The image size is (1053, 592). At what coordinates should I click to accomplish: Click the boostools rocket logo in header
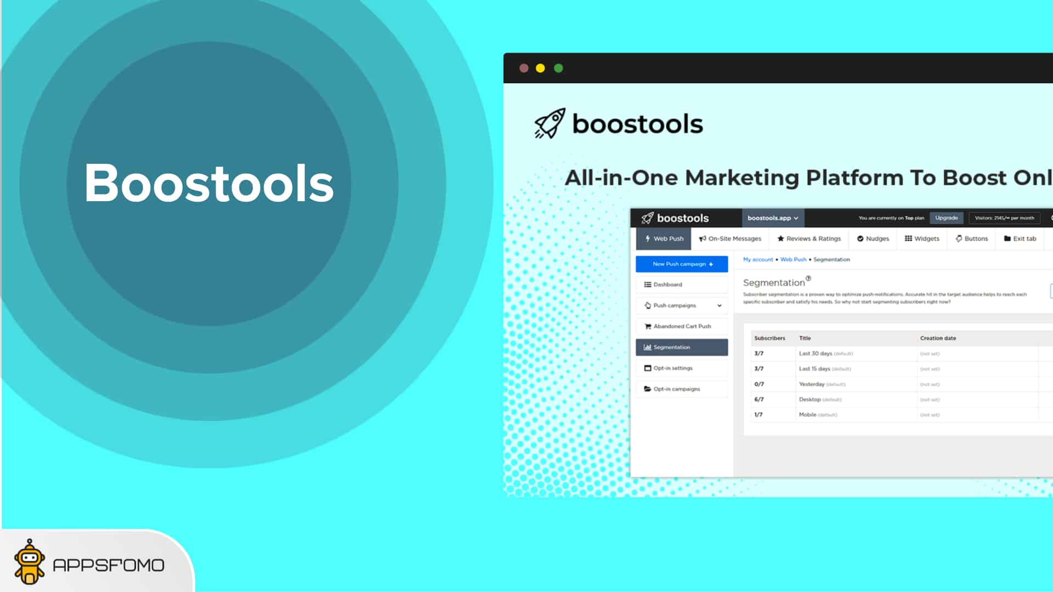coord(647,218)
